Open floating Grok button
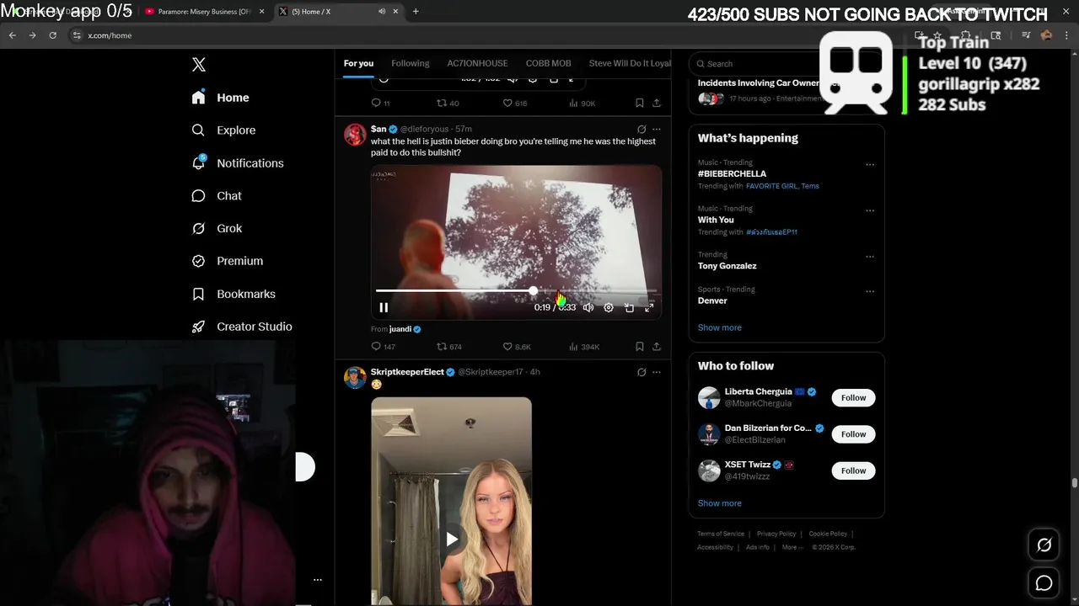1079x606 pixels. [x=1044, y=545]
